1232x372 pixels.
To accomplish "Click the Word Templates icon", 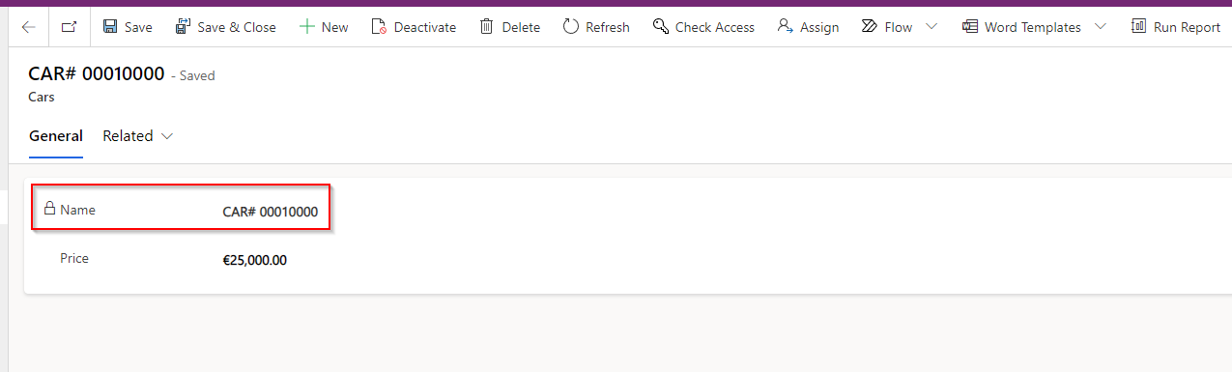I will point(969,26).
